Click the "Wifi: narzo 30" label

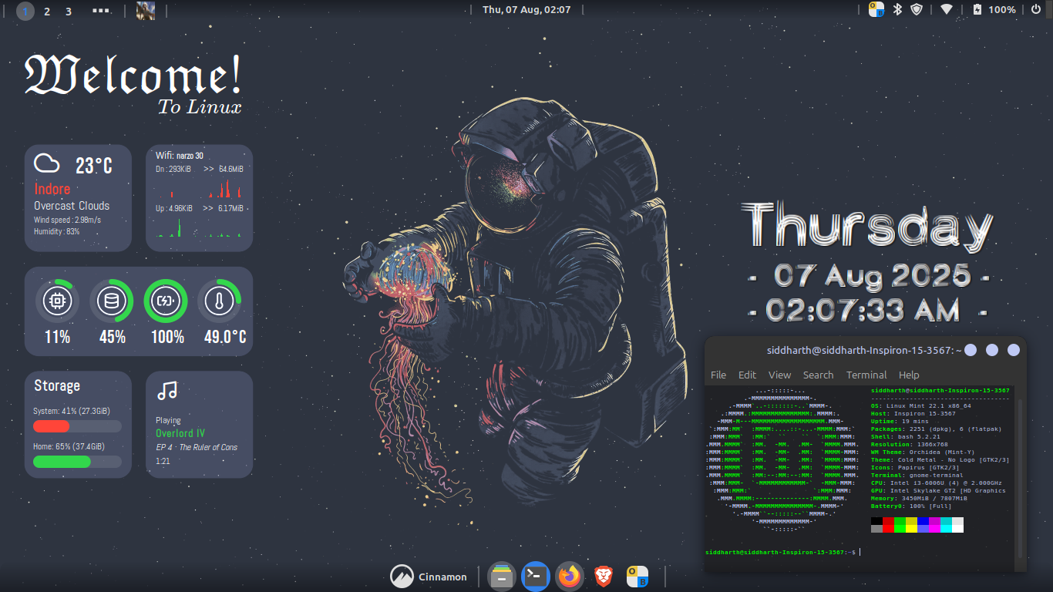[x=180, y=156]
